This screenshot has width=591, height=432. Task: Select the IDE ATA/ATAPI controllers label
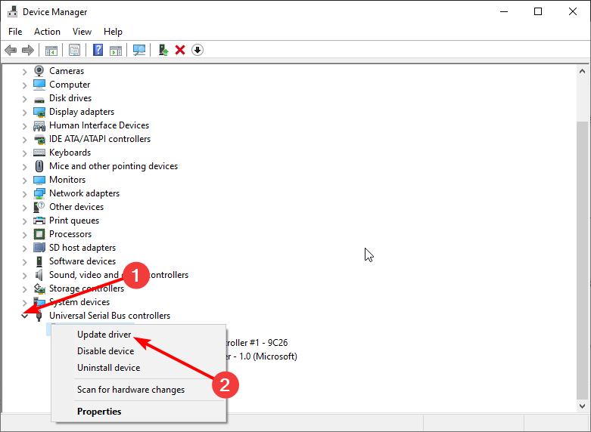(100, 139)
